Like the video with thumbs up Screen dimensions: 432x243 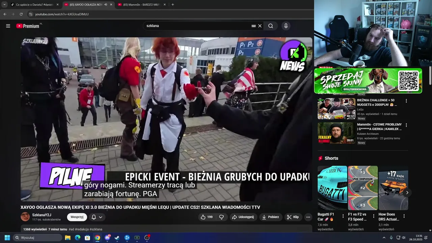point(207,217)
